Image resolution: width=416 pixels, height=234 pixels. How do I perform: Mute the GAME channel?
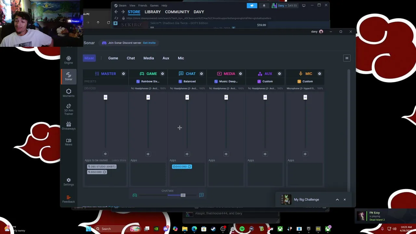(x=148, y=154)
